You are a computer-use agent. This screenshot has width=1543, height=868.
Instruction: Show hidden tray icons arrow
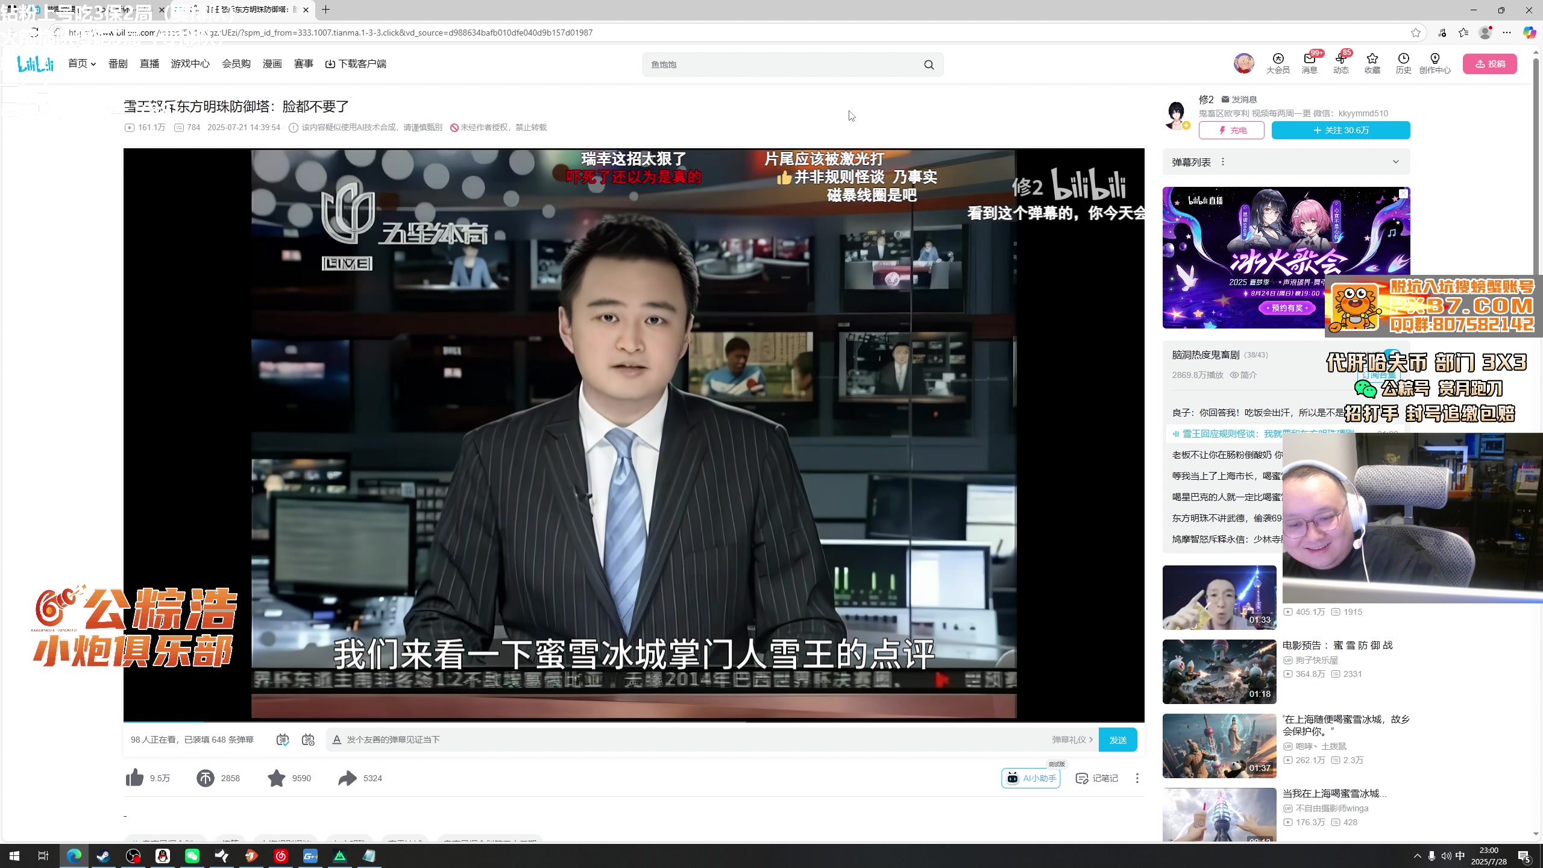coord(1418,856)
